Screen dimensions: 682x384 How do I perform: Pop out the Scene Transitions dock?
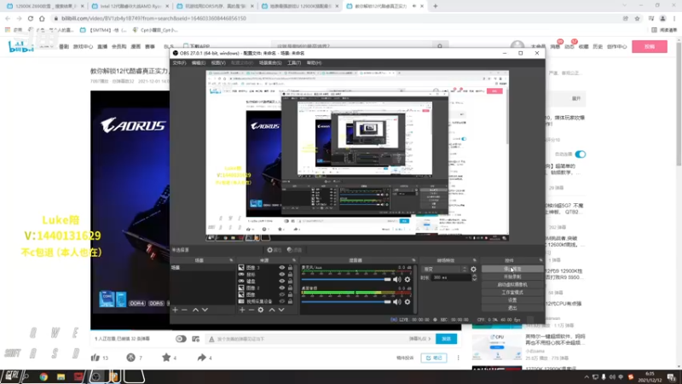(475, 260)
